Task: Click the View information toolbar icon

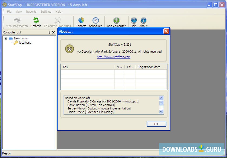Action: [17, 20]
